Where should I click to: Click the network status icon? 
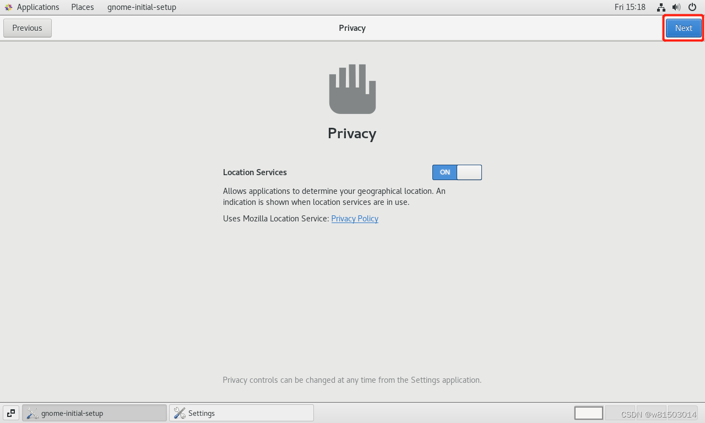click(661, 7)
